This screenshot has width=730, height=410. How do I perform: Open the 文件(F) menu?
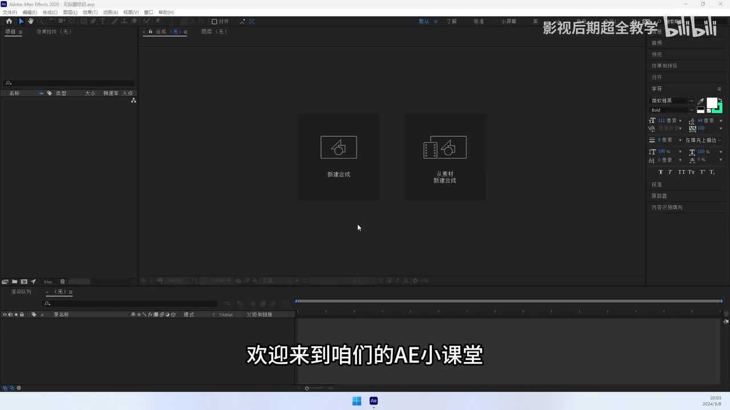click(x=10, y=12)
